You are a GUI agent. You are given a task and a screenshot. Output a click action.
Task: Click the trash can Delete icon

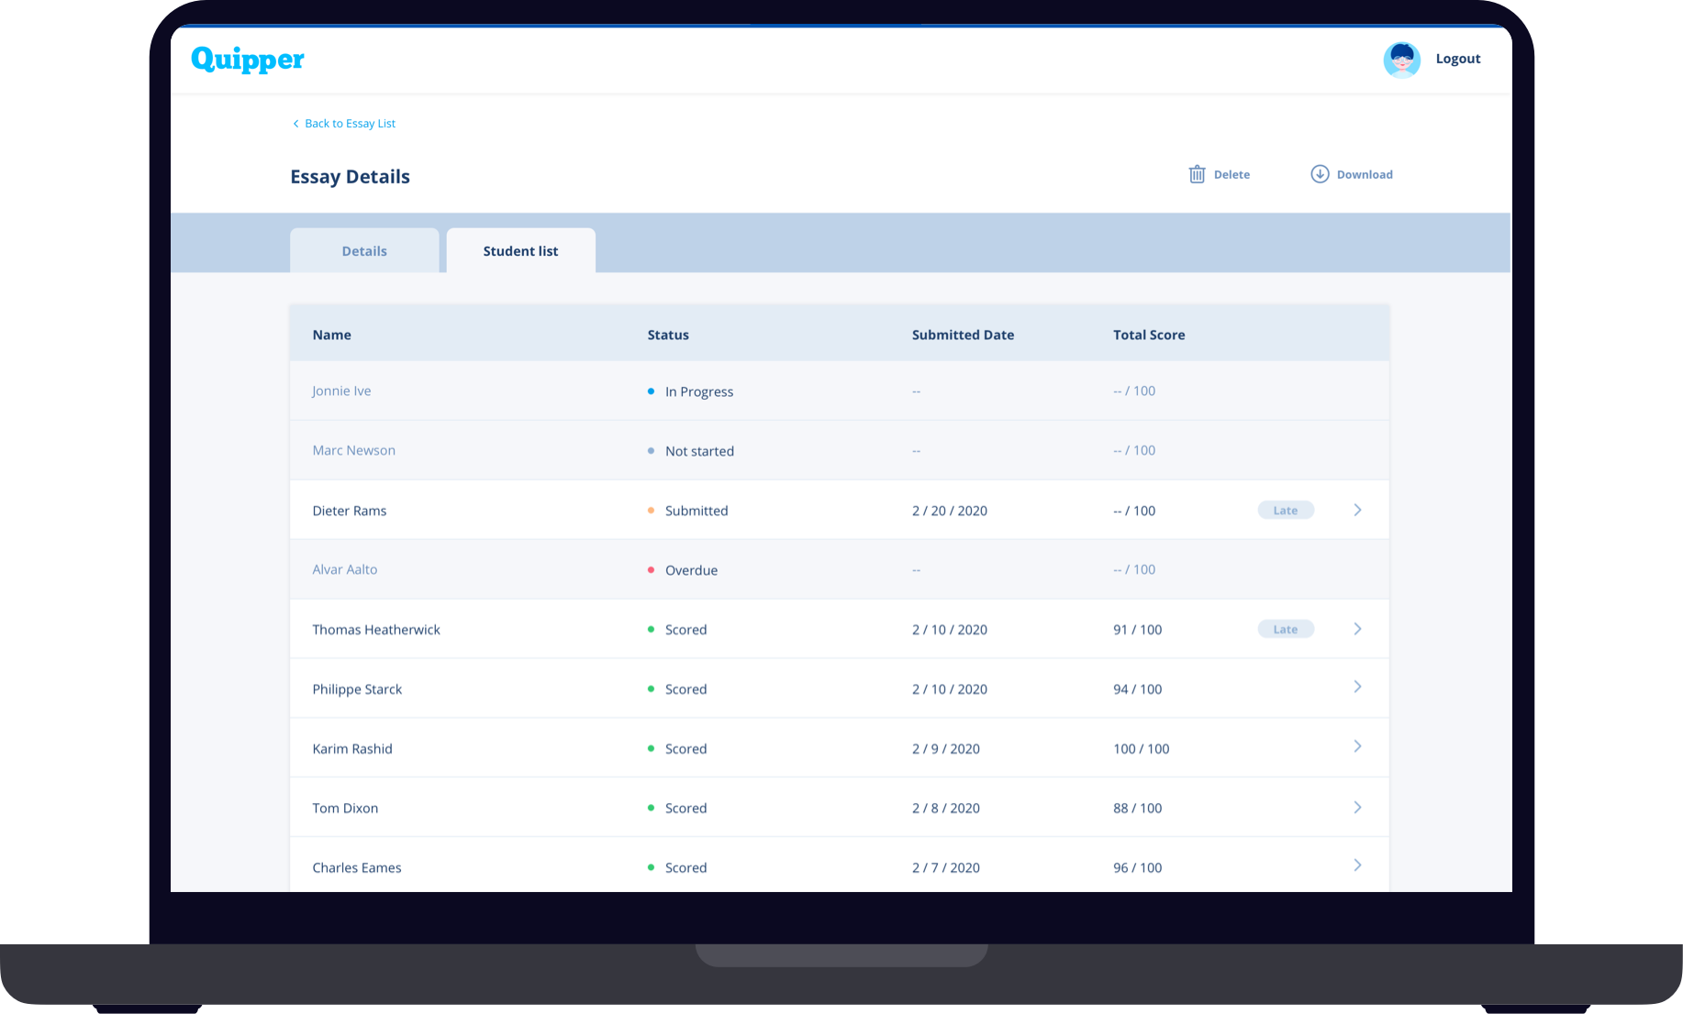click(1197, 174)
